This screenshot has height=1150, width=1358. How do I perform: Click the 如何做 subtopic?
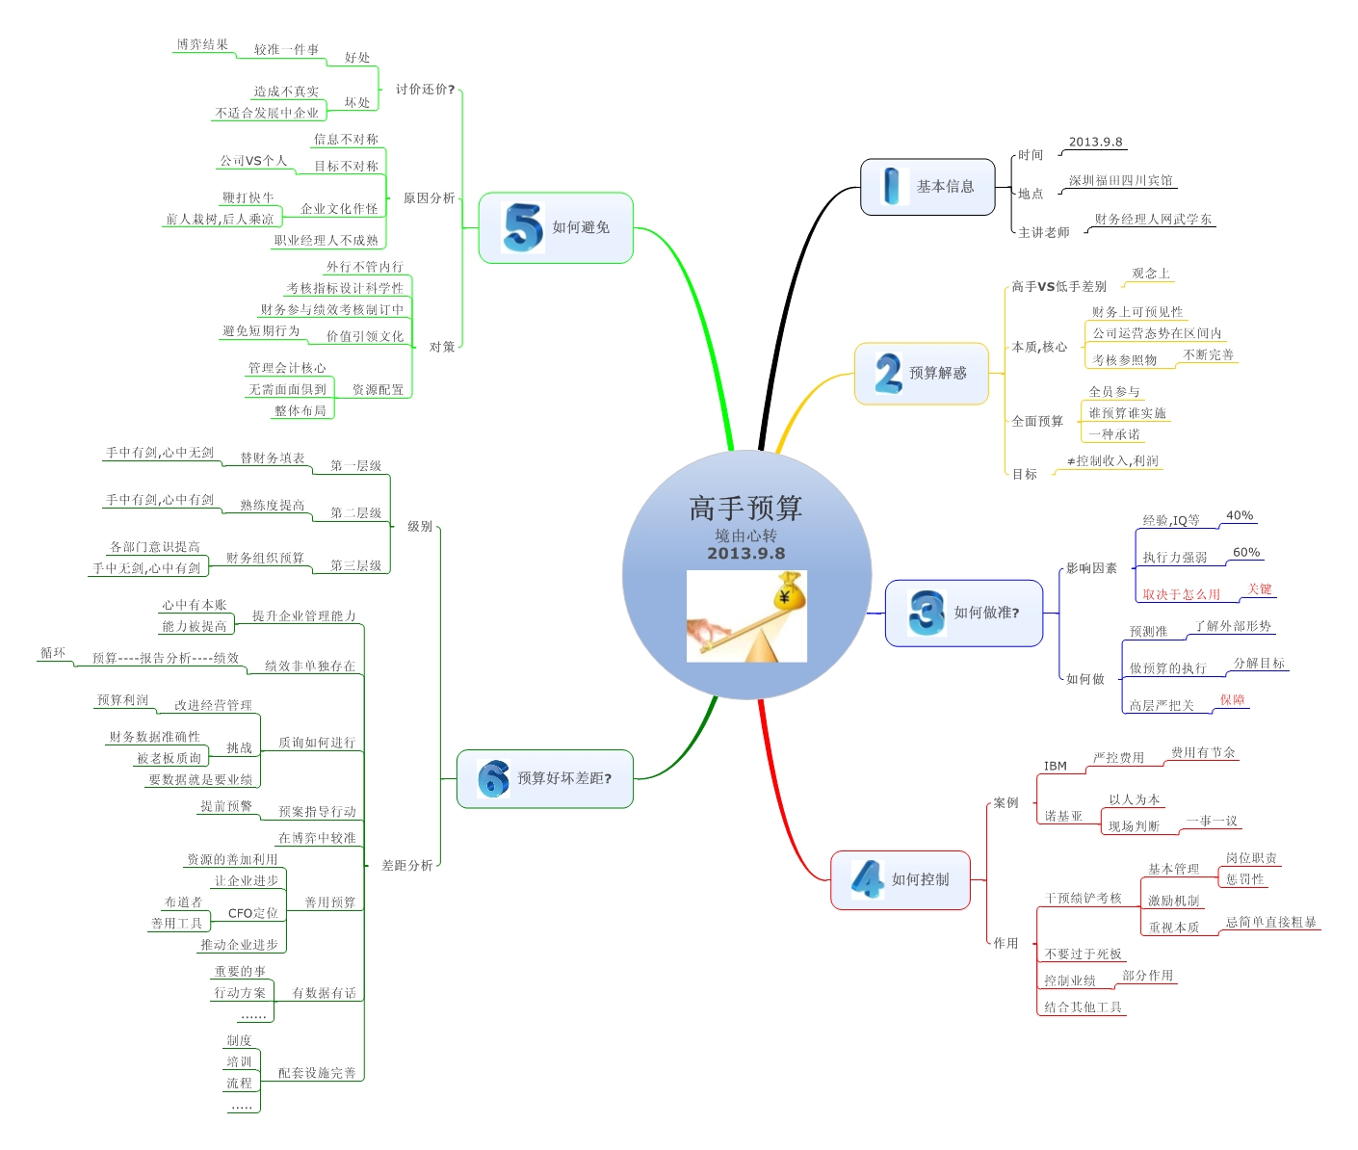pyautogui.click(x=1085, y=679)
